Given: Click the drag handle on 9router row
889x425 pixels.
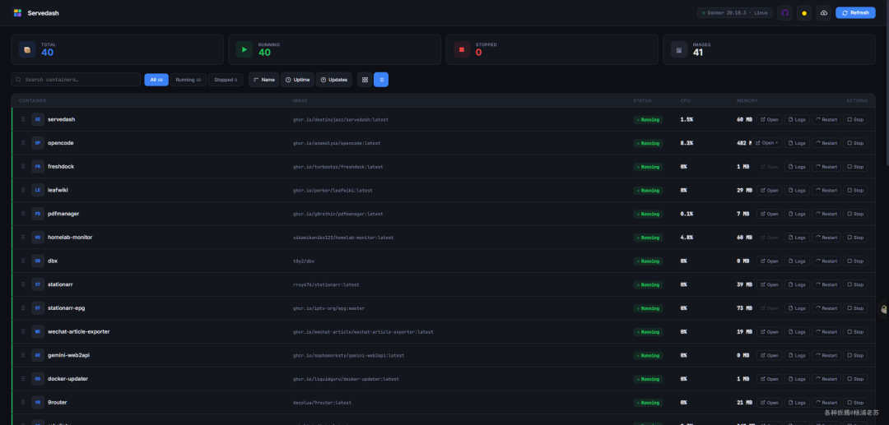Looking at the screenshot, I should tap(23, 402).
